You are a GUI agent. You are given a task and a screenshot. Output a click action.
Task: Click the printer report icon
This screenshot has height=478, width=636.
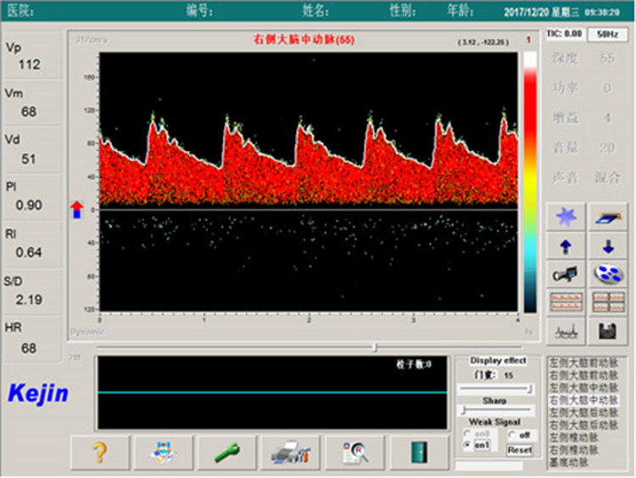[290, 453]
